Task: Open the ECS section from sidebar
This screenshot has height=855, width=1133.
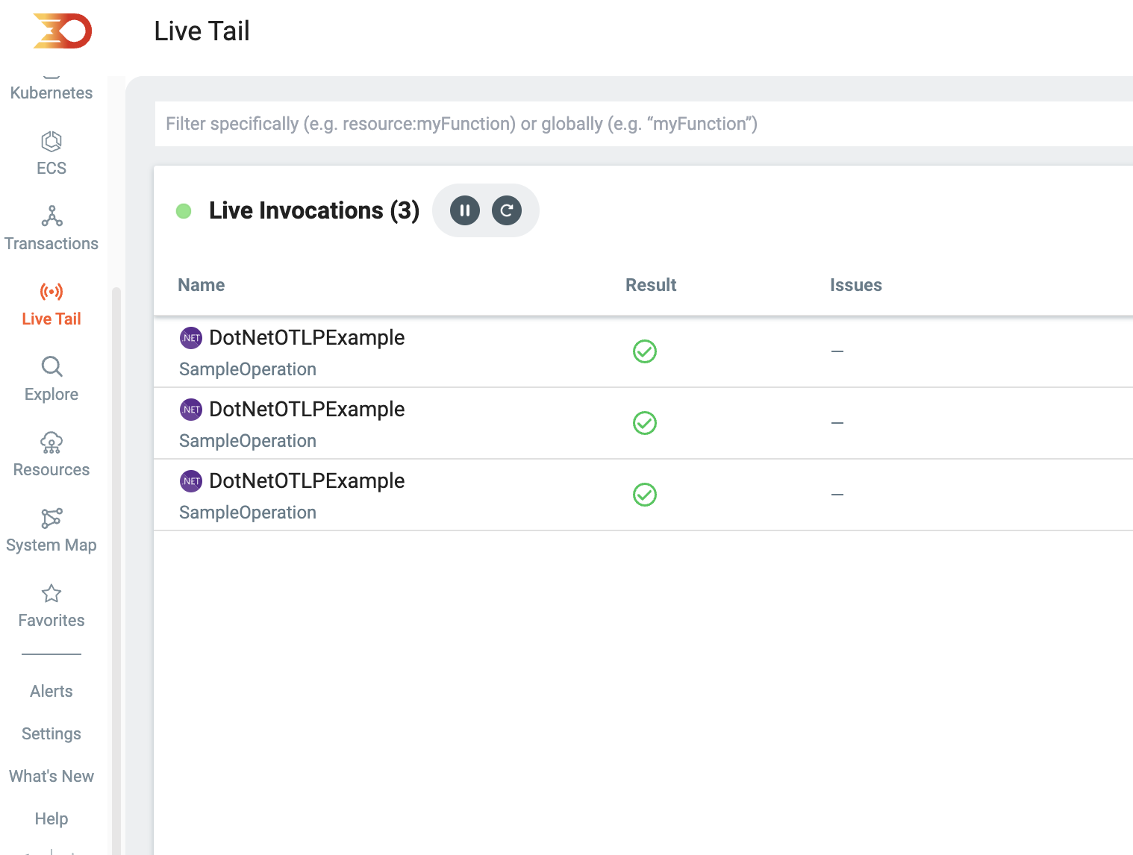Action: (x=51, y=153)
